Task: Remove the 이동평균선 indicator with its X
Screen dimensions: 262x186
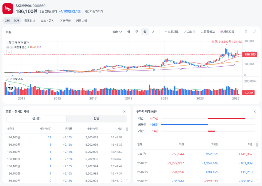Action: (x=12, y=47)
